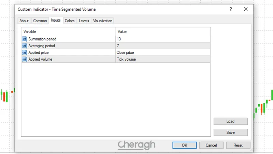The image size is (273, 154).
Task: Click the Cancel button
Action: pos(211,145)
